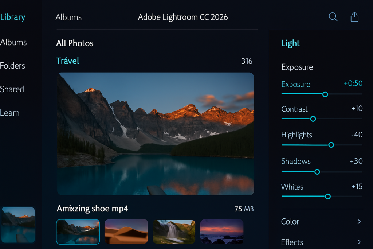Open the search icon
The height and width of the screenshot is (249, 373).
(333, 17)
